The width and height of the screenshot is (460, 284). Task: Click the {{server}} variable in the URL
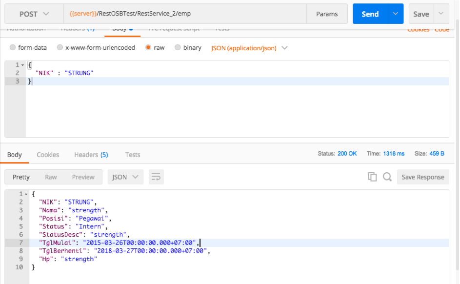(x=83, y=14)
